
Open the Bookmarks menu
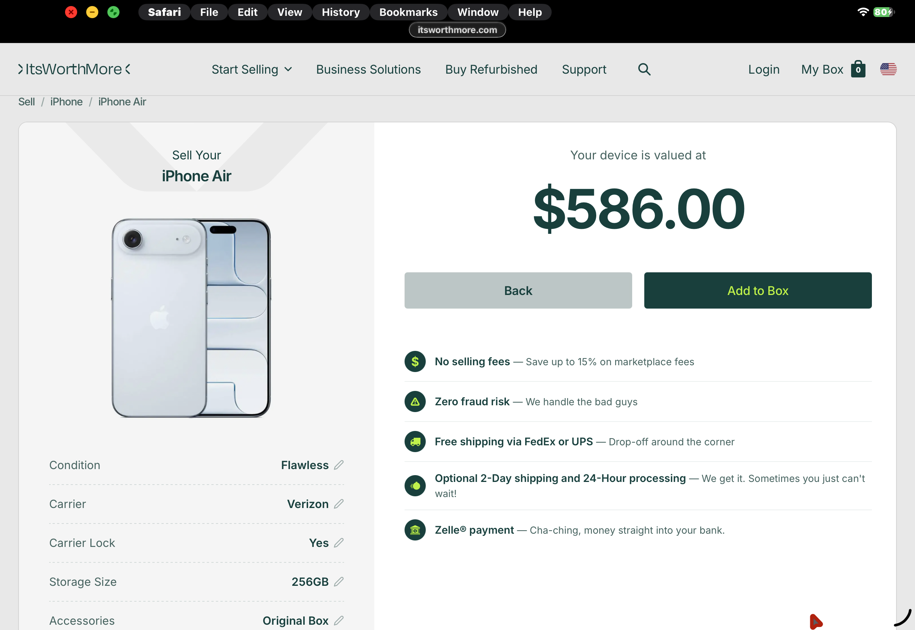[x=408, y=12]
